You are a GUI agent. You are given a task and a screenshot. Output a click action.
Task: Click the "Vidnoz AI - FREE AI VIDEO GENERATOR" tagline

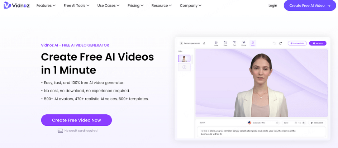click(75, 45)
